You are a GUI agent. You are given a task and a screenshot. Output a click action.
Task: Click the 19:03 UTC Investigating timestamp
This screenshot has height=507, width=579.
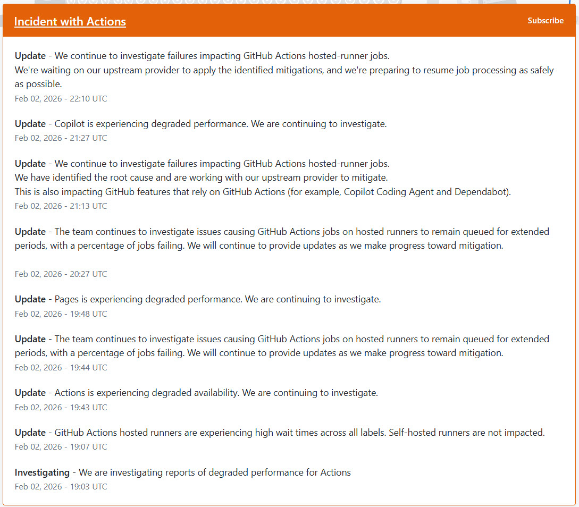[x=61, y=487]
